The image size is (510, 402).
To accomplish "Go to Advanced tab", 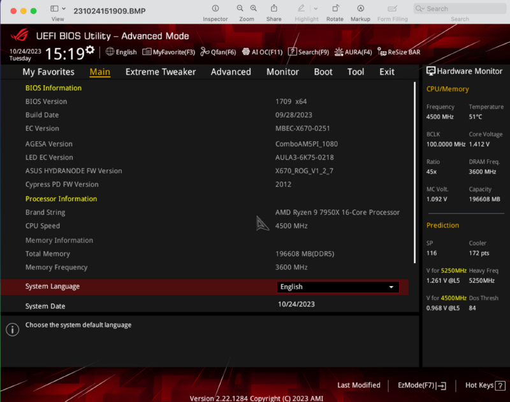I will [x=231, y=72].
